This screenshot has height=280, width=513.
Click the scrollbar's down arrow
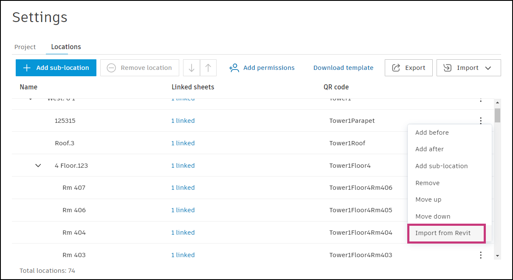click(x=498, y=256)
